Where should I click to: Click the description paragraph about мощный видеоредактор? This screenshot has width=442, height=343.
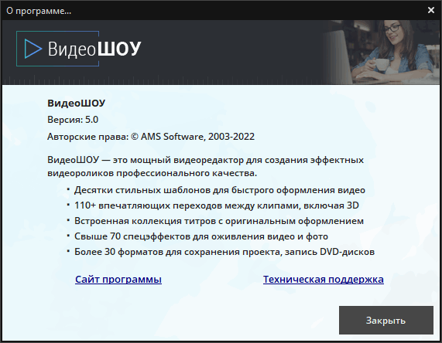pos(205,166)
